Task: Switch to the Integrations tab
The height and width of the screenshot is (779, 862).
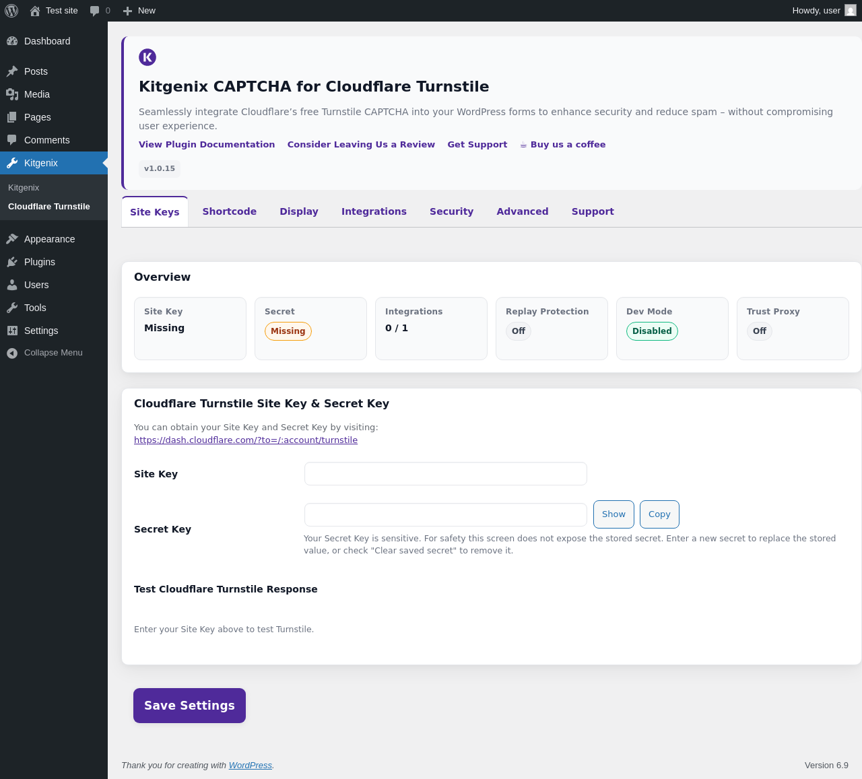Action: tap(374, 211)
